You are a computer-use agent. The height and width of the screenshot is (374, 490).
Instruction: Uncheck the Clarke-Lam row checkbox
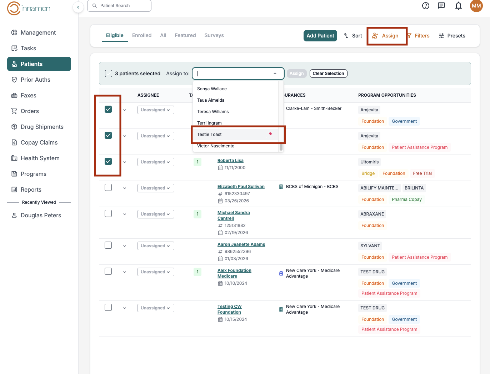[108, 109]
